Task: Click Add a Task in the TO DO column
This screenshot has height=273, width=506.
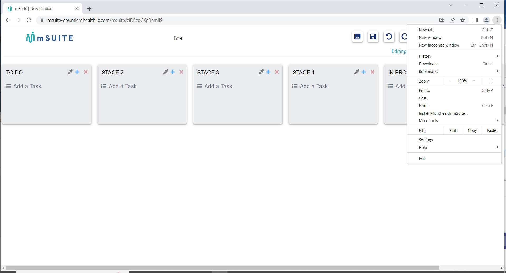Action: coord(27,86)
